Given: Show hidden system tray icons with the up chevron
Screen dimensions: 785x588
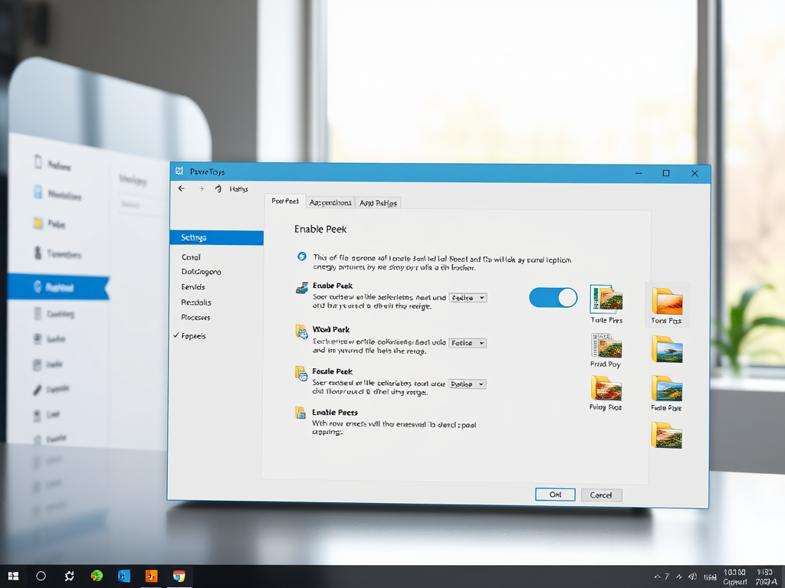Looking at the screenshot, I should click(x=657, y=577).
